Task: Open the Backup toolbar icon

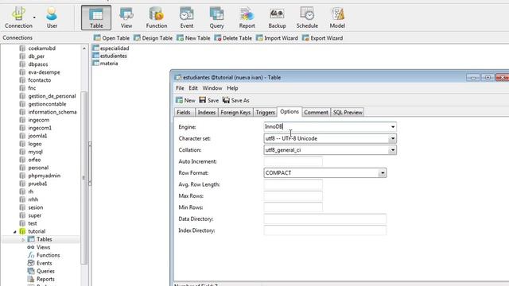Action: tap(277, 17)
